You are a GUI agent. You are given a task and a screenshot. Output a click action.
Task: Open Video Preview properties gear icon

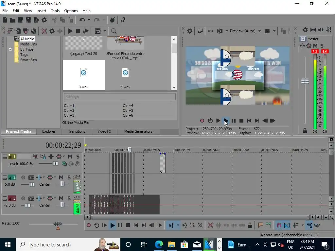pyautogui.click(x=190, y=31)
